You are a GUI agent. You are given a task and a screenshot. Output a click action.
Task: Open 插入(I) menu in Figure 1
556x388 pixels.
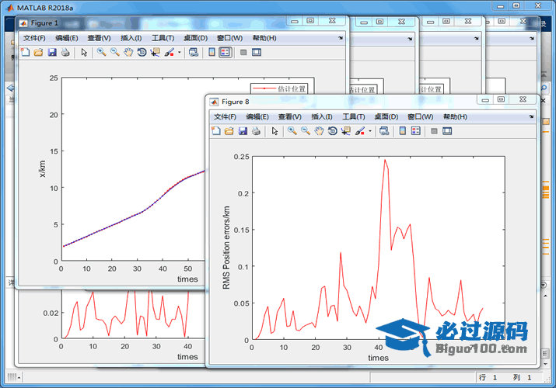pos(131,38)
